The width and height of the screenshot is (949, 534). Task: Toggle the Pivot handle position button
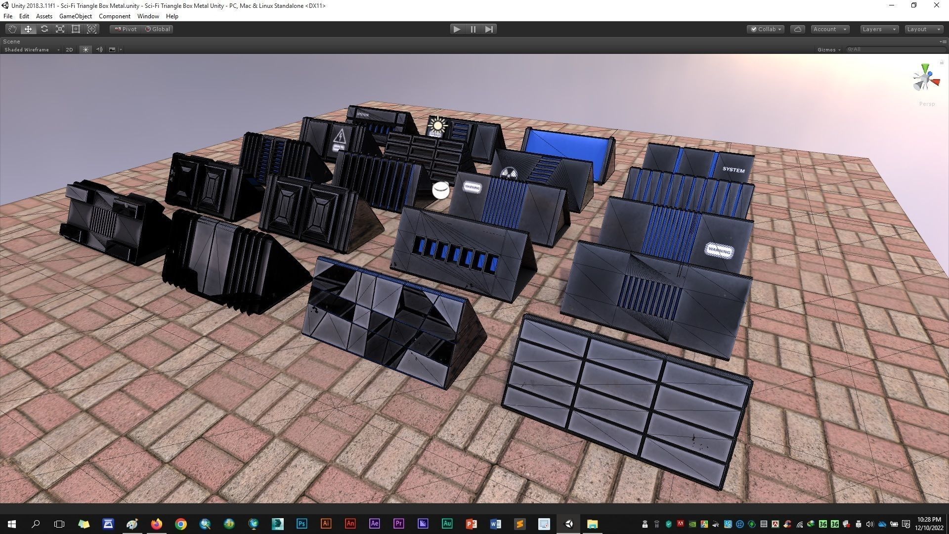[x=126, y=29]
